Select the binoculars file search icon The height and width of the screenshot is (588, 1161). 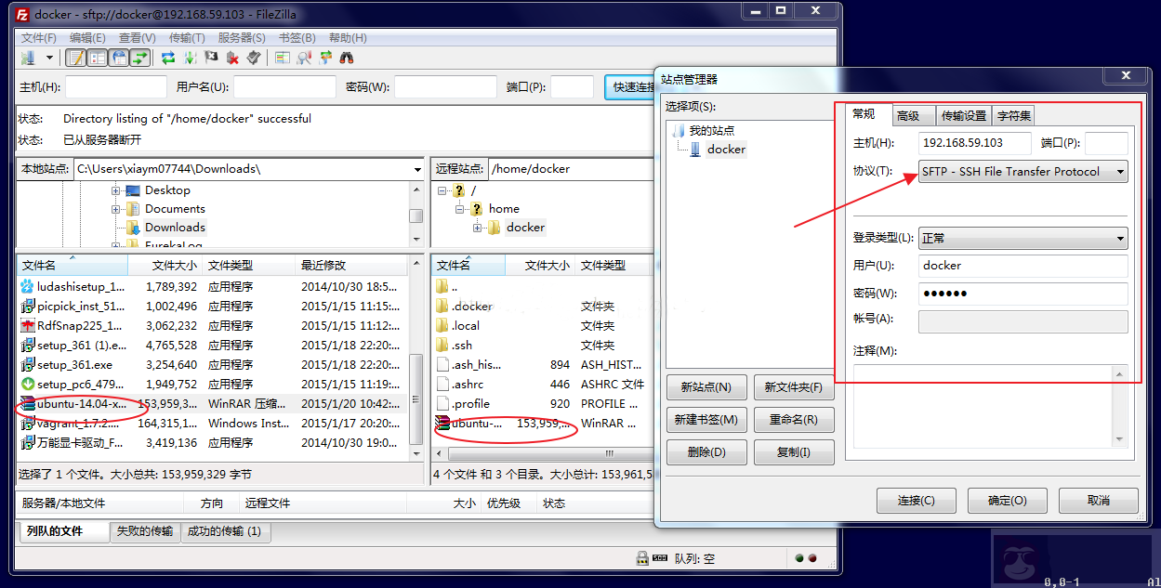(346, 57)
